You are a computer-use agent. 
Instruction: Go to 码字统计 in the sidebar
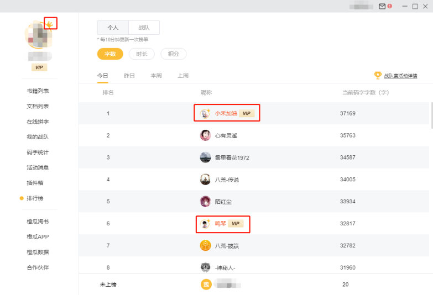click(x=38, y=152)
